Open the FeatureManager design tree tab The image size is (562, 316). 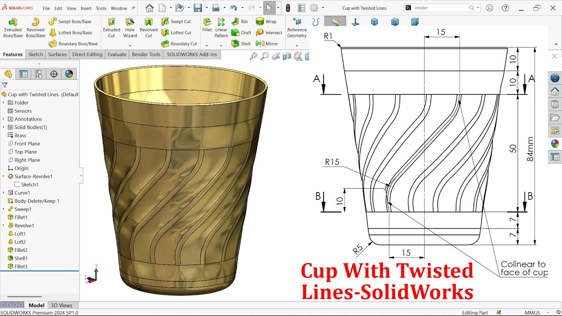pyautogui.click(x=8, y=74)
